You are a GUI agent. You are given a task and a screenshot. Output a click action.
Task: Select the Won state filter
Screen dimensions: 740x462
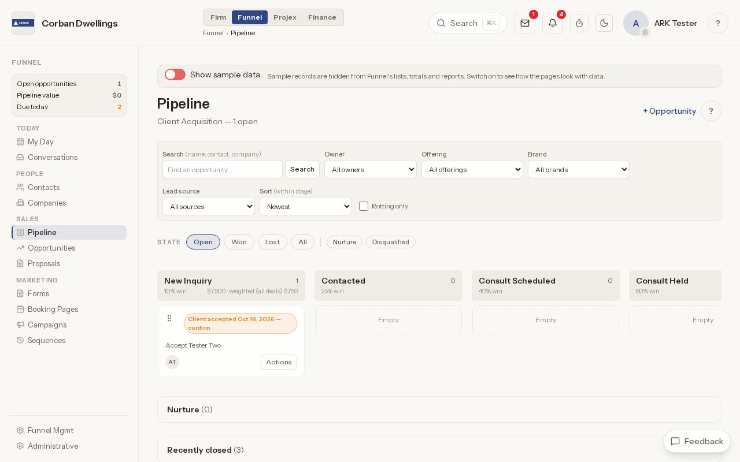point(239,242)
